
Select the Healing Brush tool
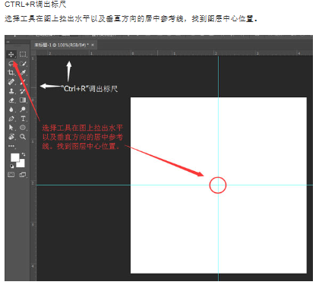[x=11, y=82]
